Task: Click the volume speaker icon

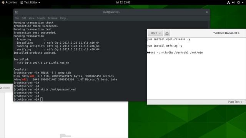Action: point(233,2)
